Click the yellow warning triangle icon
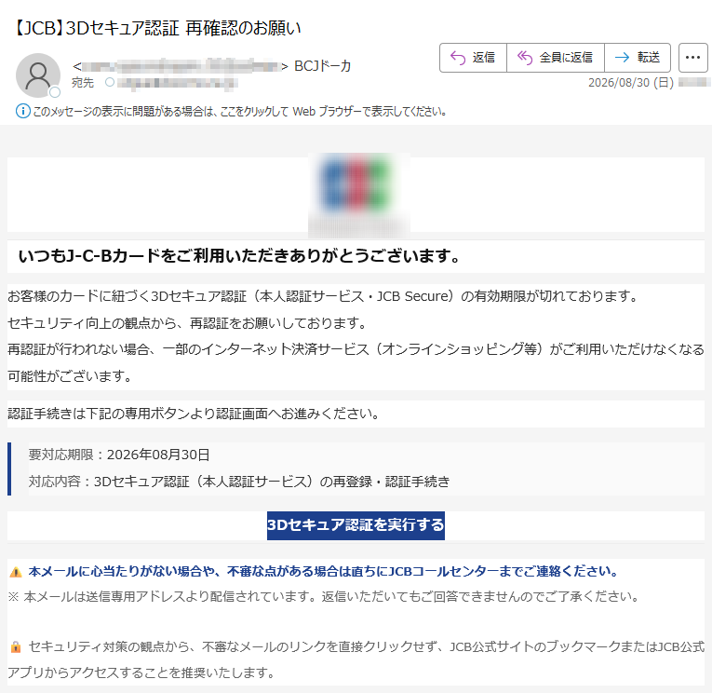 pyautogui.click(x=16, y=572)
